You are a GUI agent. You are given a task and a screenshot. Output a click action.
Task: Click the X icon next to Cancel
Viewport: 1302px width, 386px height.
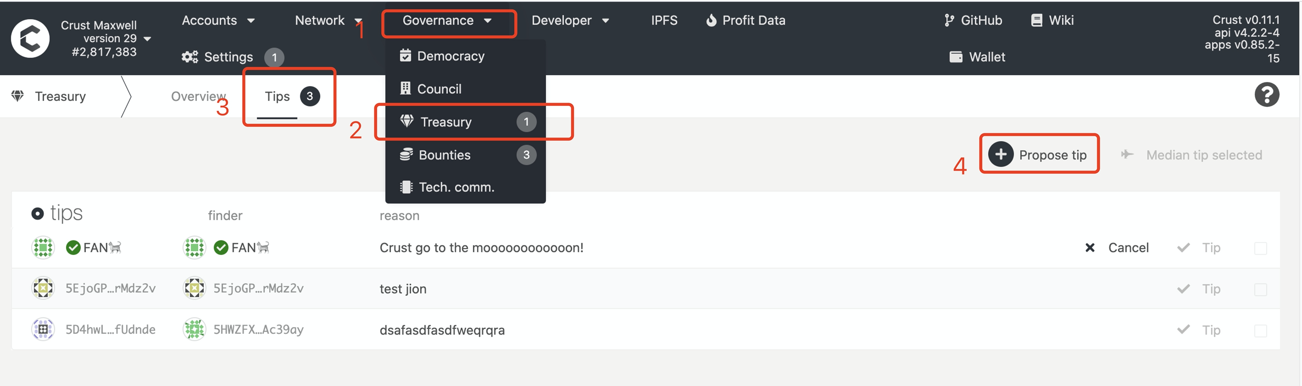click(x=1090, y=248)
